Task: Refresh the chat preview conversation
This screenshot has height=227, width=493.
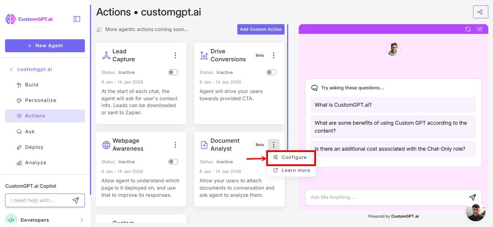Action: (468, 29)
